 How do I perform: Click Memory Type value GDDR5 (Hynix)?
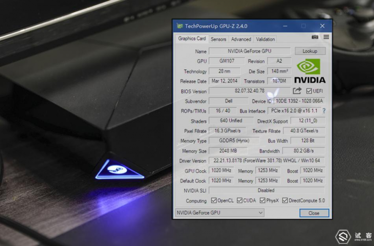pos(234,140)
